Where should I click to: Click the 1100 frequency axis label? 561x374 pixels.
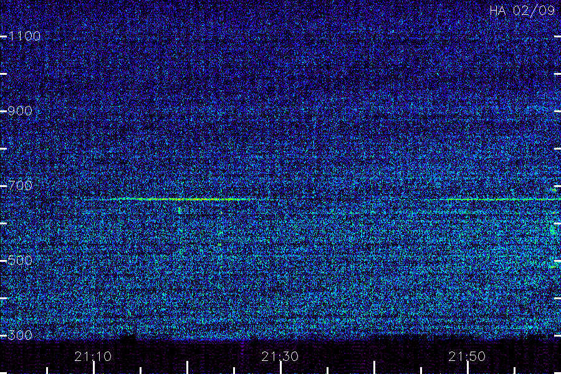(24, 36)
